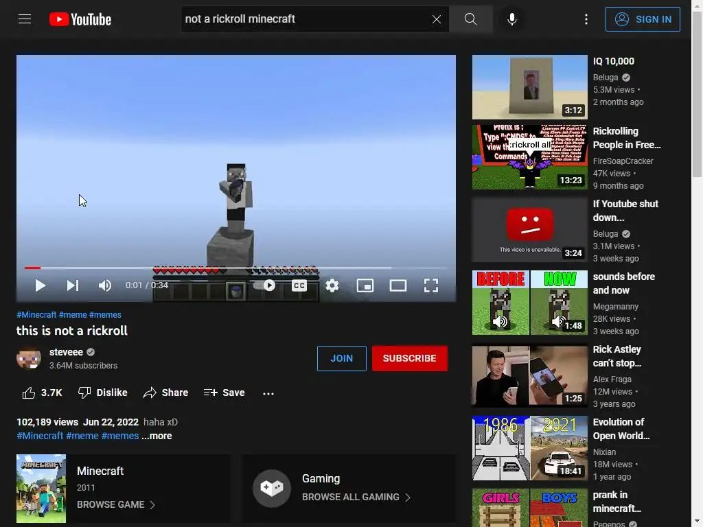The image size is (703, 527).
Task: Open the Nixian channel name
Action: [x=604, y=452]
